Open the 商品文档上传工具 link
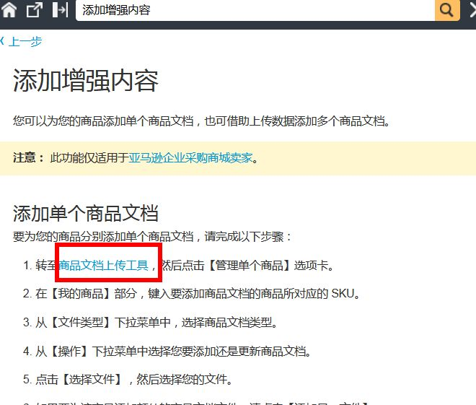Viewport: 476px width, 405px height. pos(103,265)
